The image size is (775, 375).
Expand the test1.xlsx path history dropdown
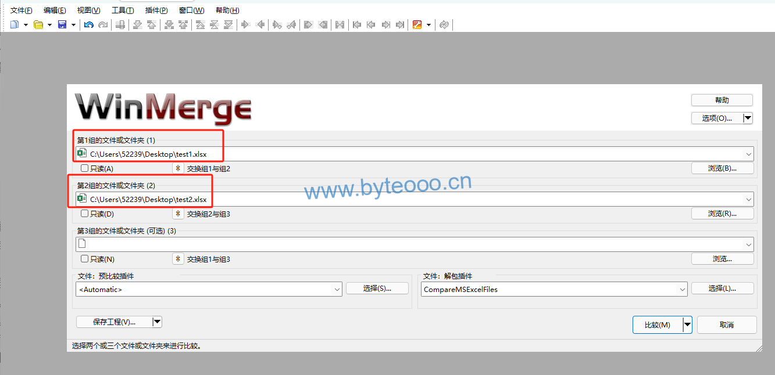(748, 154)
